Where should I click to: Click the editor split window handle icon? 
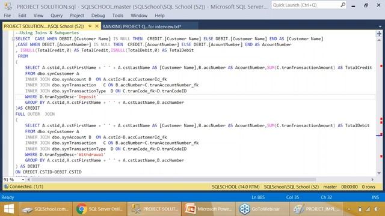point(379,34)
